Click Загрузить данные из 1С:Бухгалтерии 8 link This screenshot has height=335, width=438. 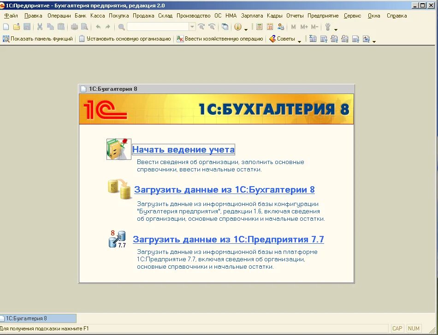coord(225,189)
